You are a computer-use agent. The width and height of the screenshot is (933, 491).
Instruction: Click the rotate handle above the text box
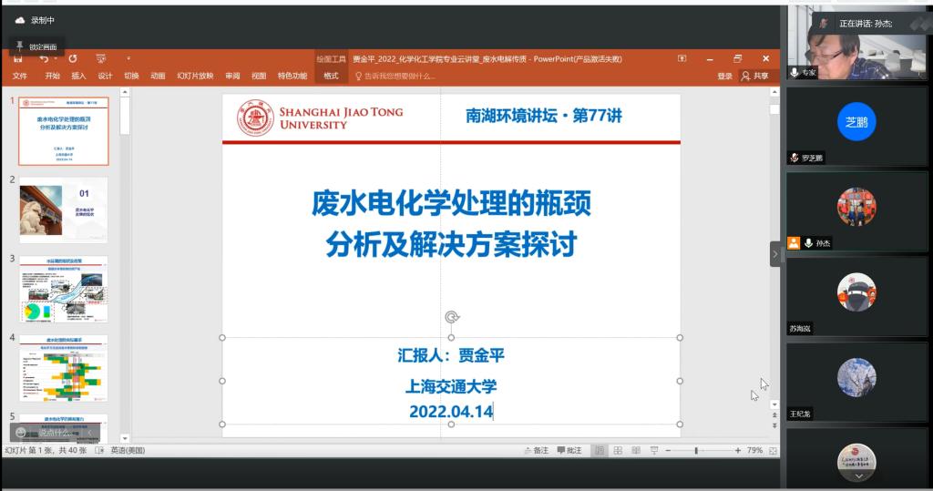tap(451, 317)
